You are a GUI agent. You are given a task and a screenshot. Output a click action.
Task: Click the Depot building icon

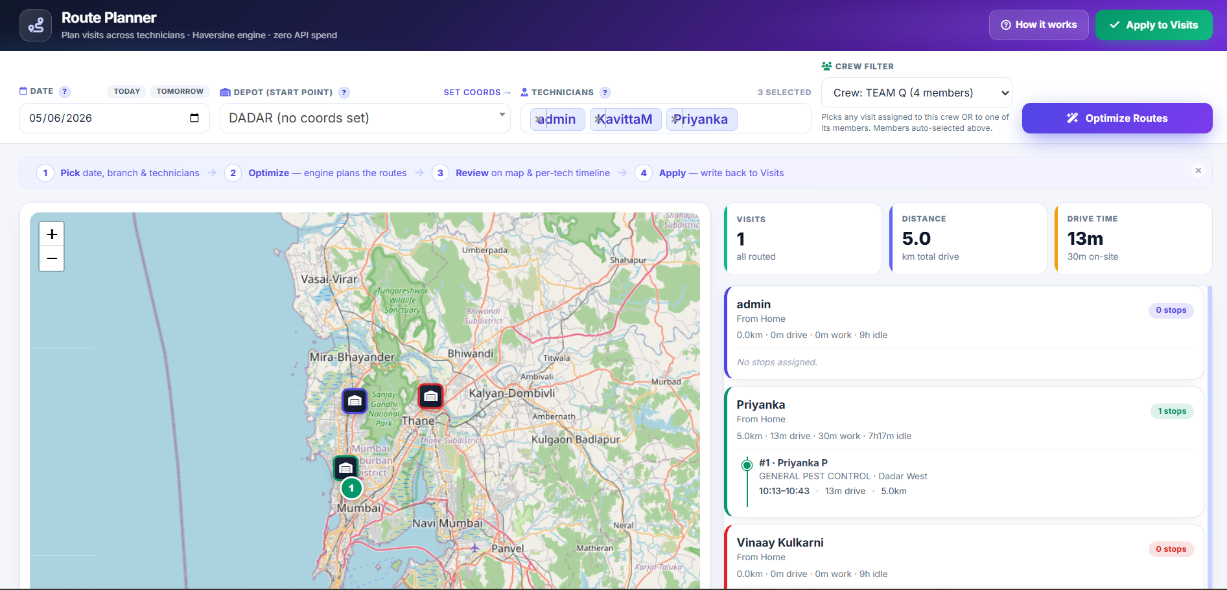coord(225,93)
